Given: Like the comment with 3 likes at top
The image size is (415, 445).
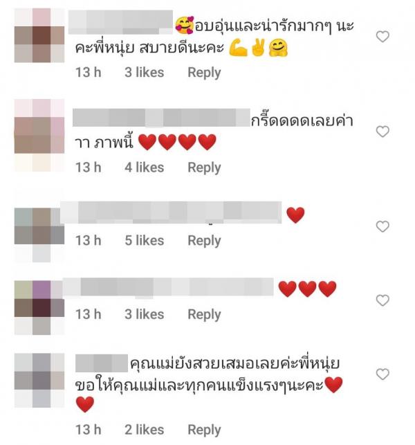Looking at the screenshot, I should click(x=382, y=37).
